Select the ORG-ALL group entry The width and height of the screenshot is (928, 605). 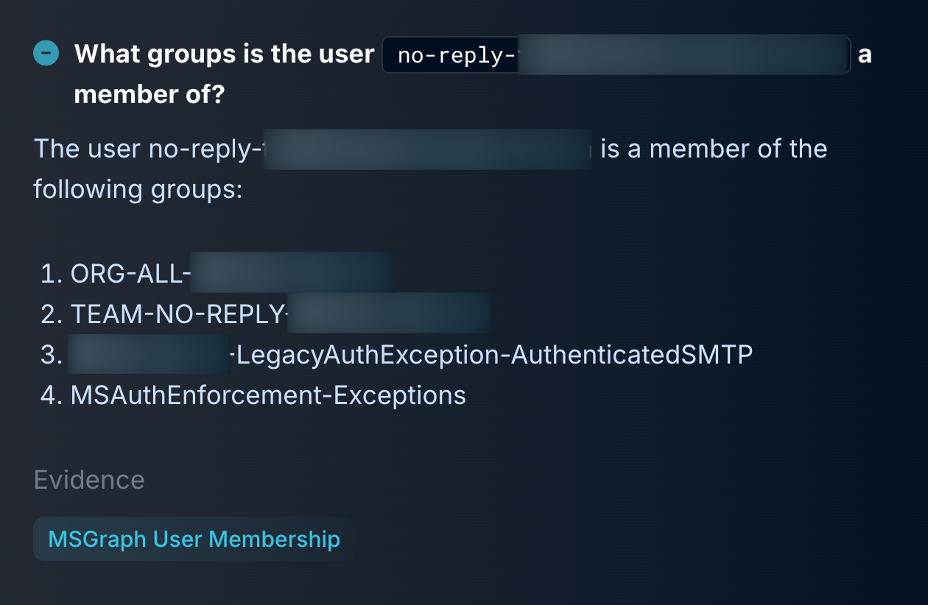point(232,274)
